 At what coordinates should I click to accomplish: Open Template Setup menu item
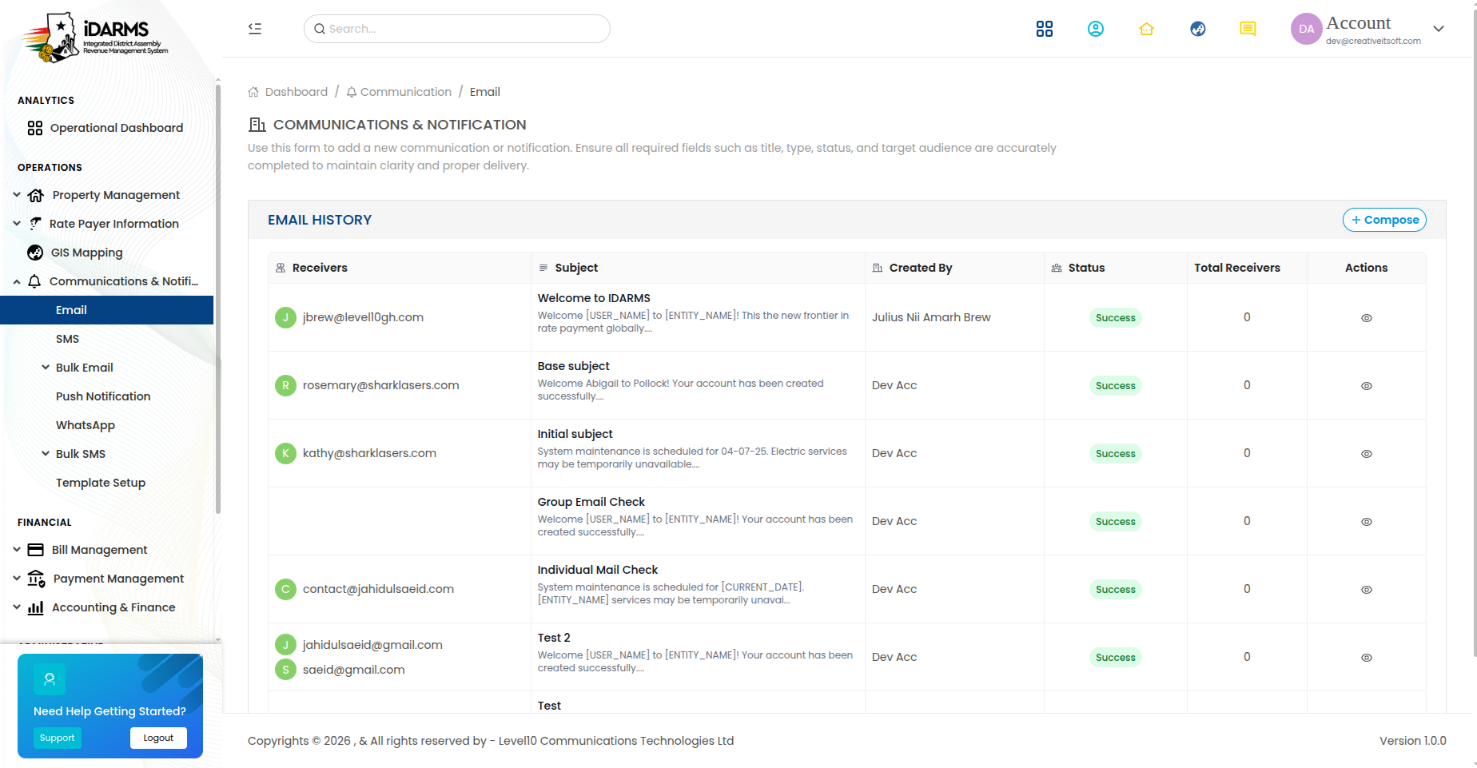[101, 483]
